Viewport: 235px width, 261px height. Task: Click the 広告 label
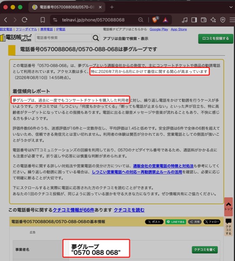(33, 232)
